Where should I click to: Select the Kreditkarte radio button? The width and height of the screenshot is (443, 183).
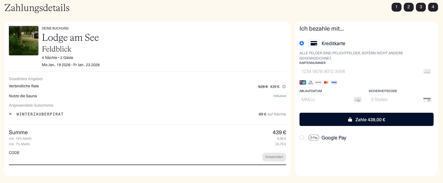click(x=302, y=43)
